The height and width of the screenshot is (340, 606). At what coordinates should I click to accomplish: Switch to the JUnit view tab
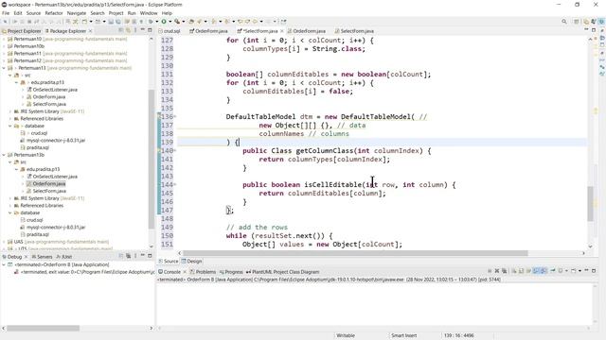pos(64,257)
